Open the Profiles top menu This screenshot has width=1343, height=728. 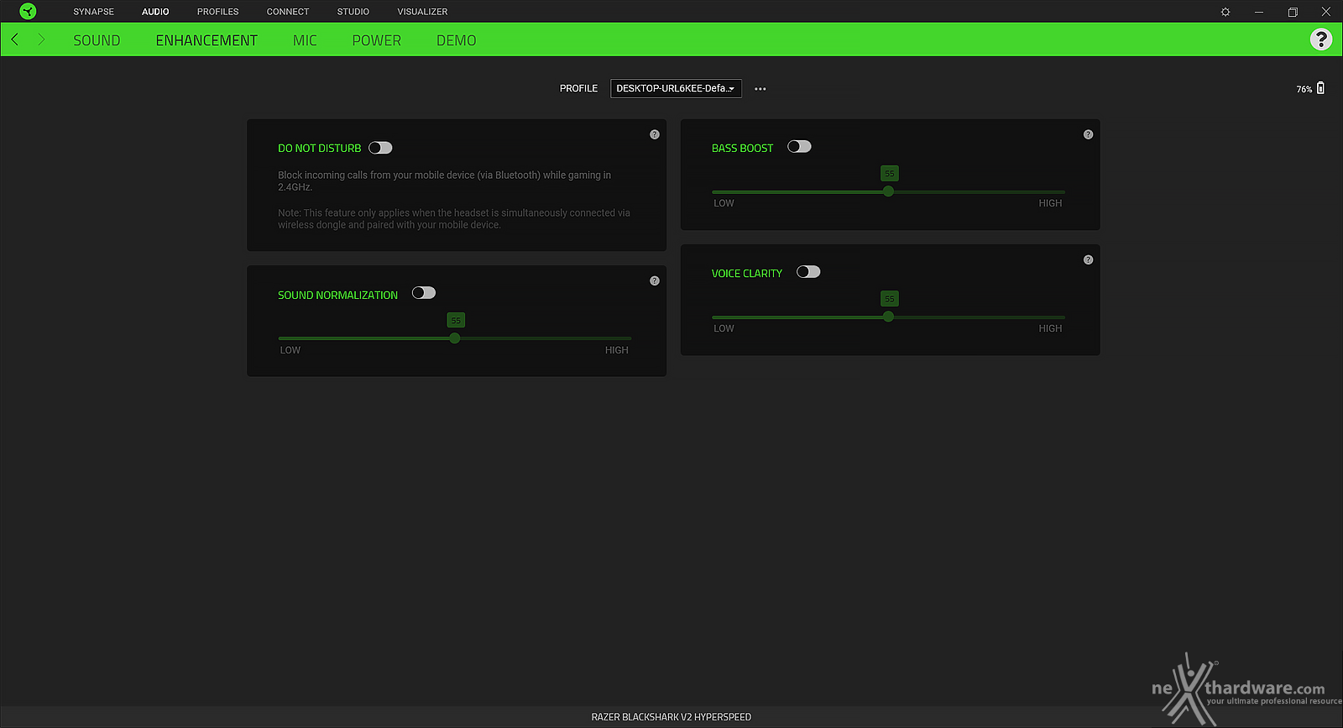click(218, 12)
